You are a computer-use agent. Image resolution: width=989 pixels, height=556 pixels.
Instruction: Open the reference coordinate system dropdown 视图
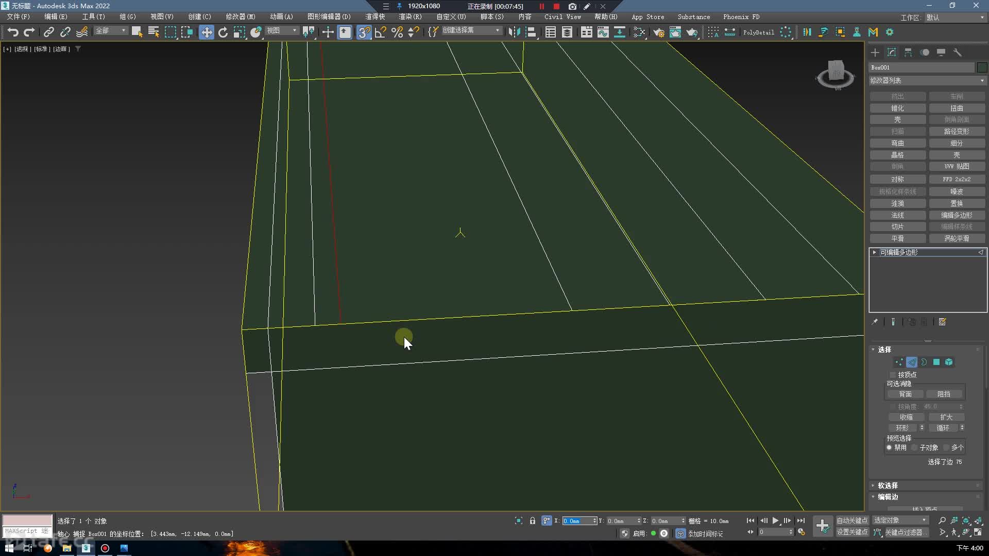click(x=282, y=31)
